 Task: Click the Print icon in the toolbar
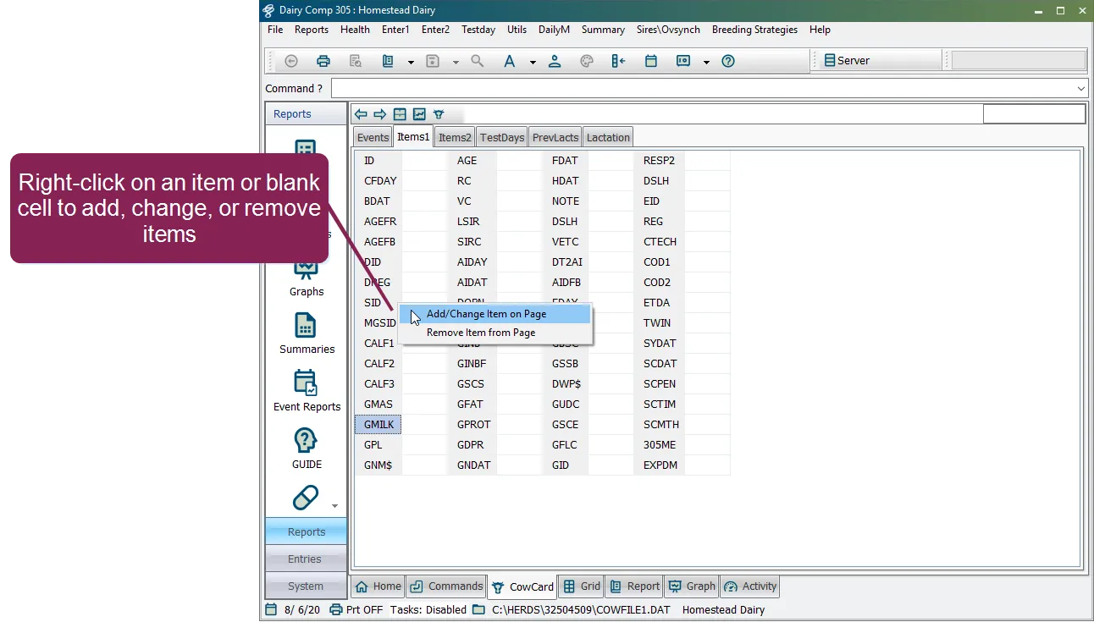point(323,61)
